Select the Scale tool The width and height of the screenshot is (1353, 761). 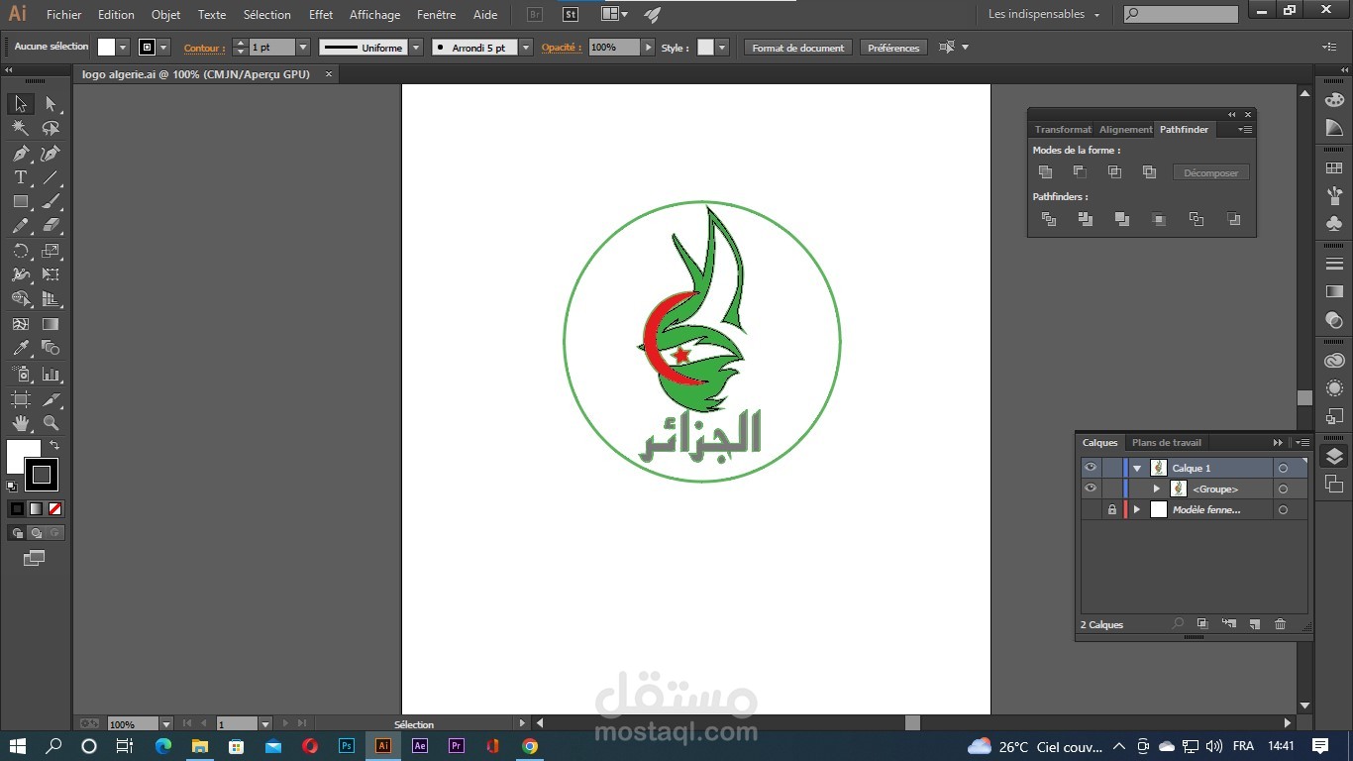51,251
